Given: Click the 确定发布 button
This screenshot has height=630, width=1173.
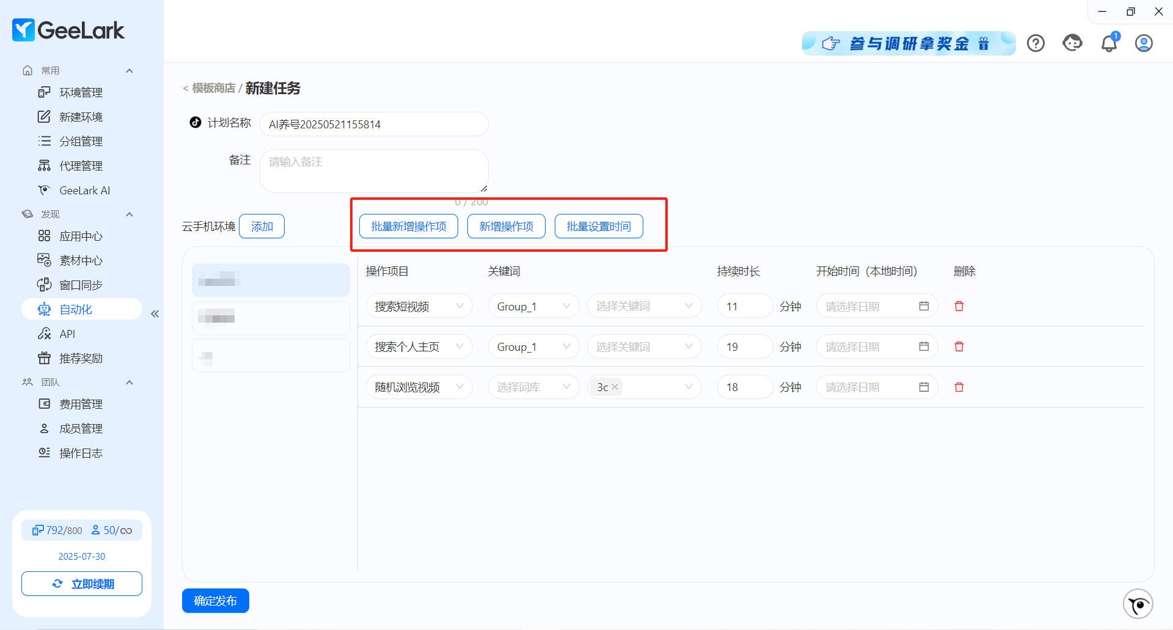Looking at the screenshot, I should [215, 601].
